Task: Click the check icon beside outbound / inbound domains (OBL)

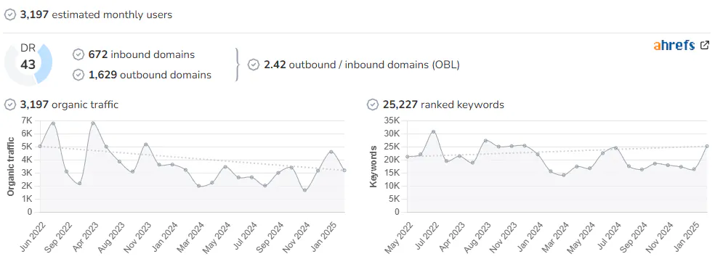Action: coord(253,65)
